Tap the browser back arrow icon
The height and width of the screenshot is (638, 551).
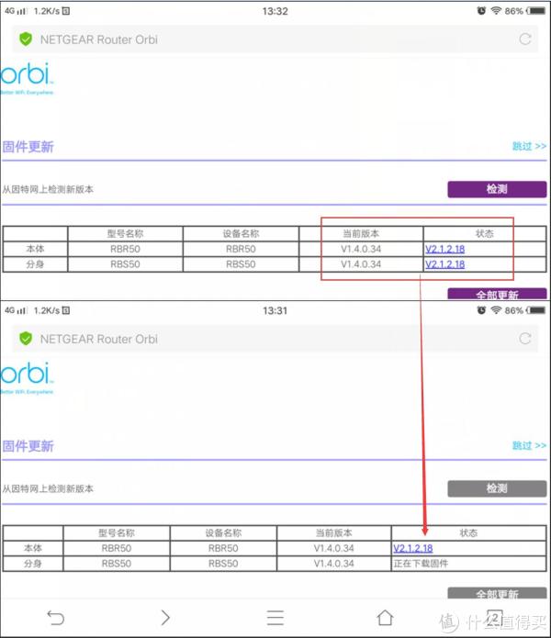pyautogui.click(x=56, y=617)
